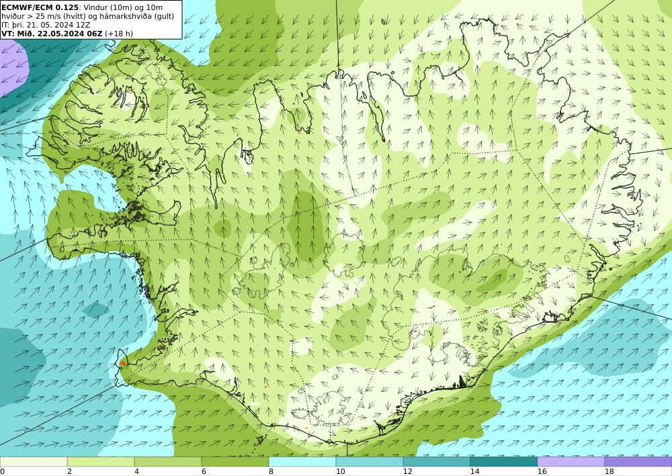Click the 0–2 m/s pale yellow legend swatch
672x476 pixels.
pos(34,461)
